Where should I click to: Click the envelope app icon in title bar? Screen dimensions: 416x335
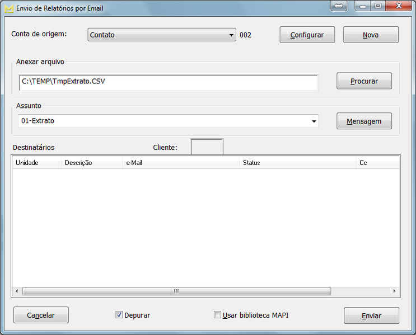point(8,8)
